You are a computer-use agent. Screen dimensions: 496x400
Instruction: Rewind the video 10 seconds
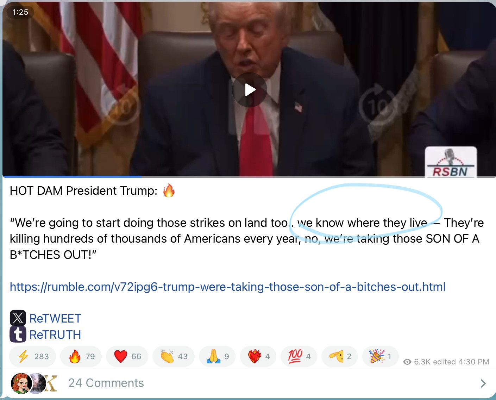click(123, 105)
